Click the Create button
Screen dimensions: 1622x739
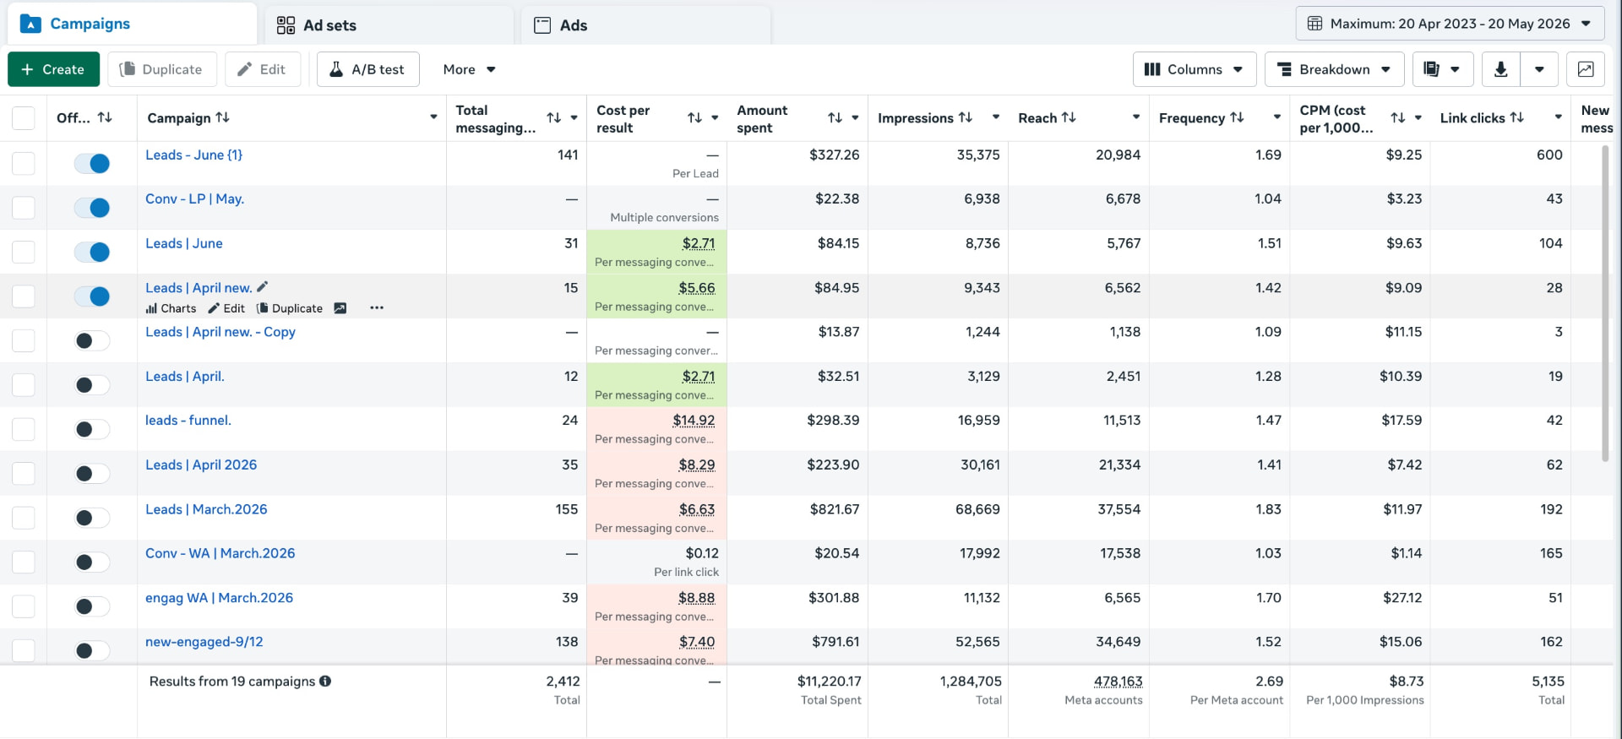click(53, 69)
